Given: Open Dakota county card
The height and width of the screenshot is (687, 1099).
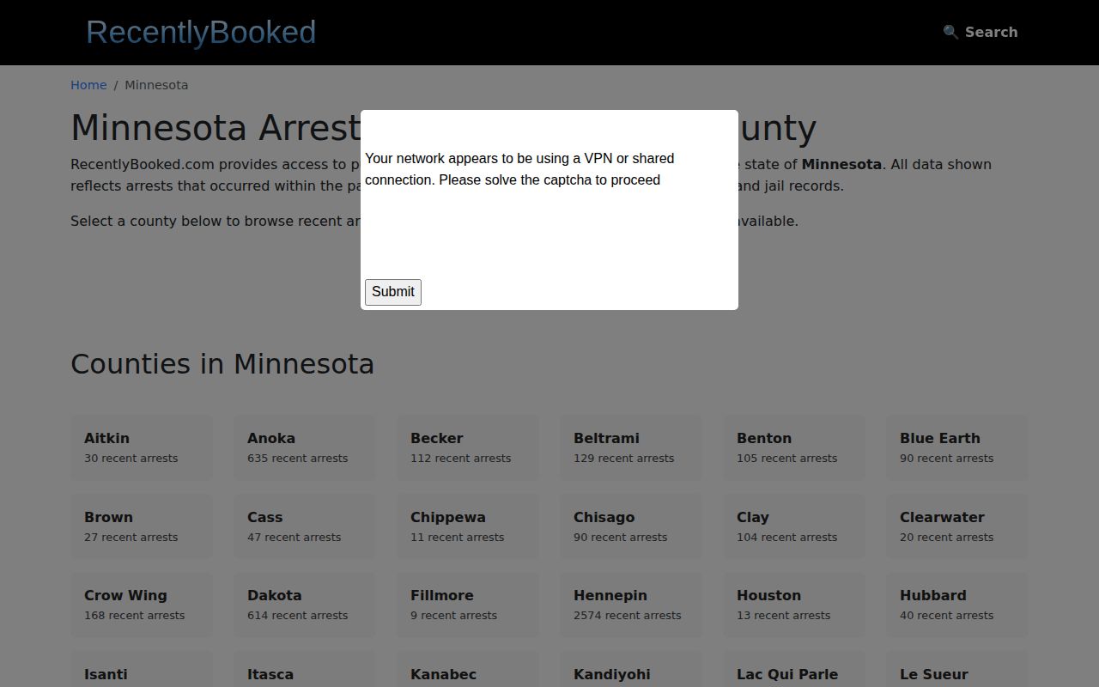Looking at the screenshot, I should click(305, 605).
